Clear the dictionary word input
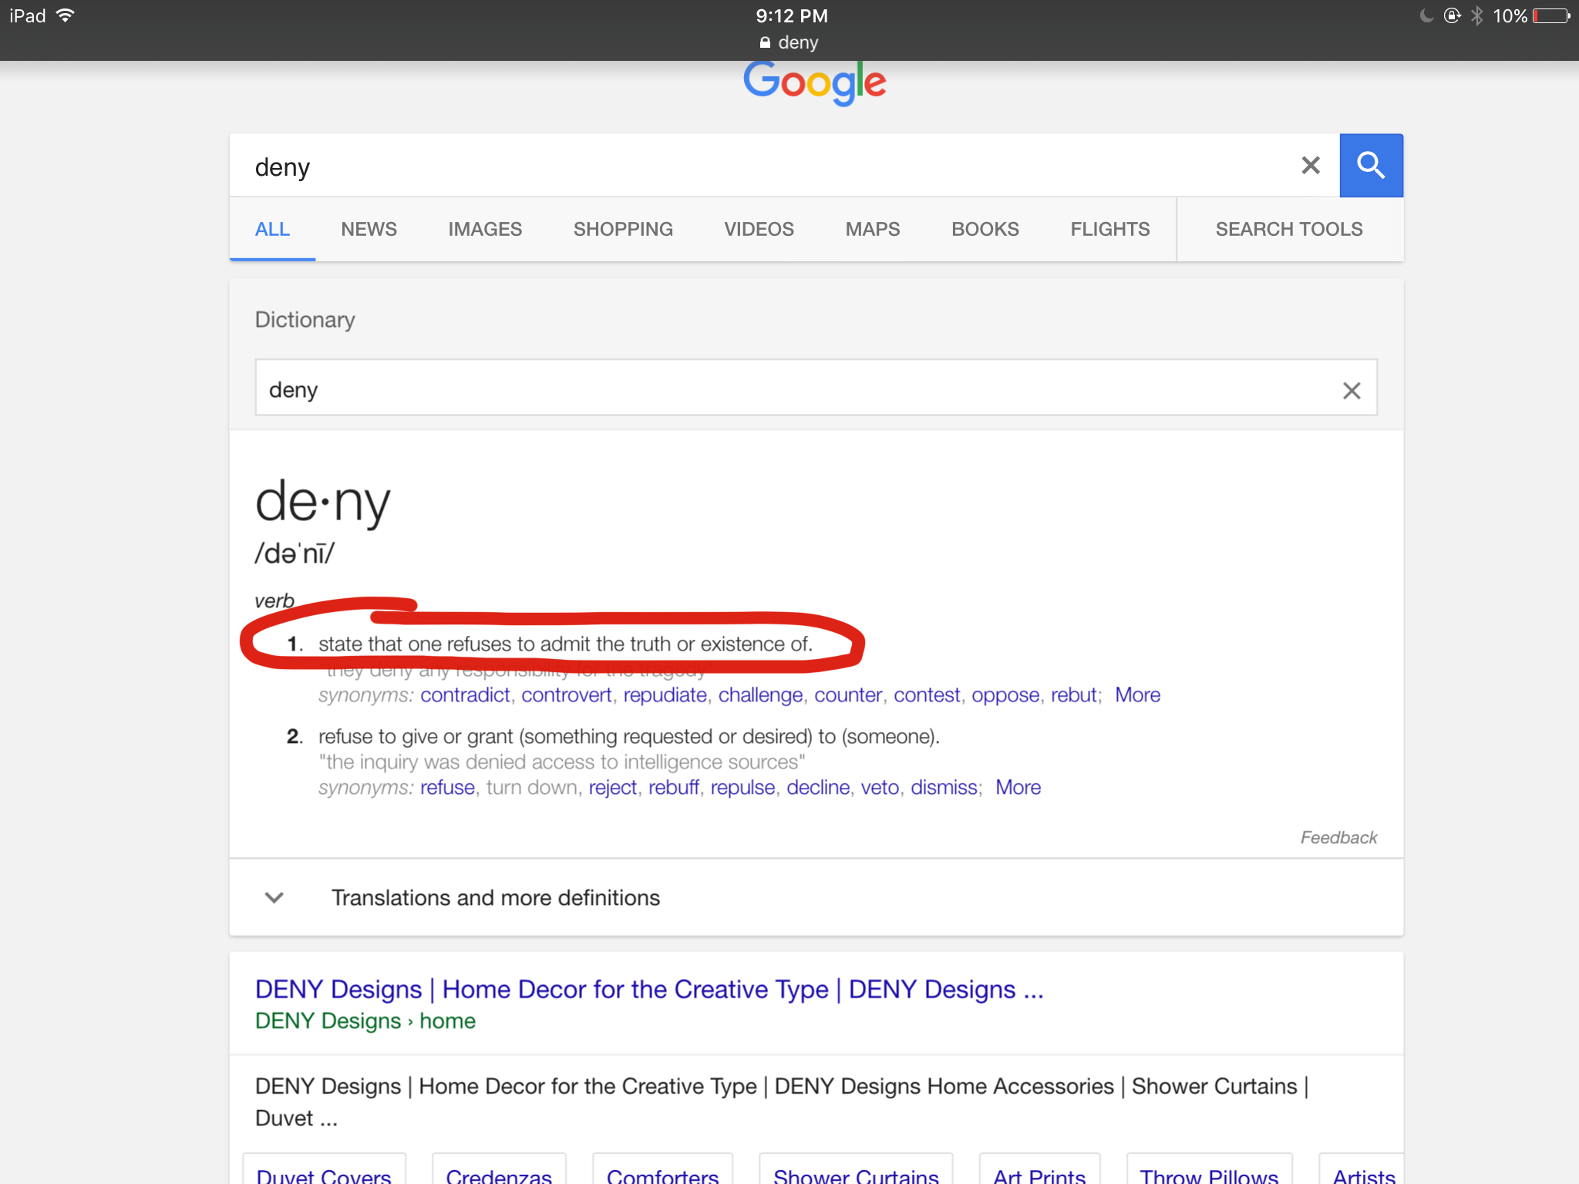This screenshot has width=1579, height=1184. point(1352,391)
